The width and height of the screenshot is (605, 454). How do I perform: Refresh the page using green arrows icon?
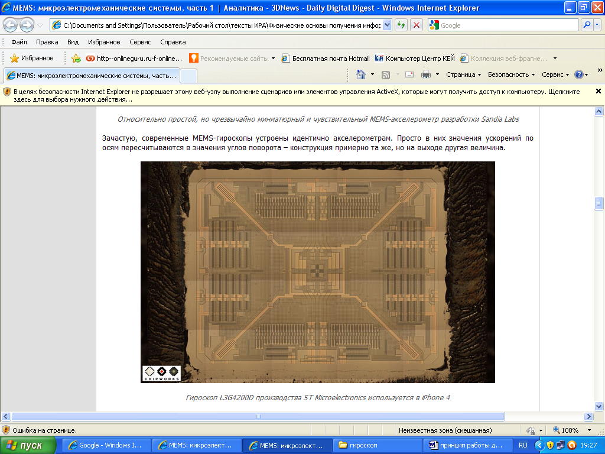[x=401, y=25]
